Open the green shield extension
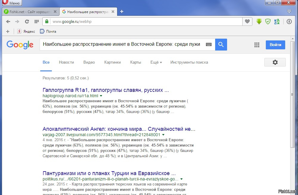The height and width of the screenshot is (195, 298). pyautogui.click(x=268, y=22)
